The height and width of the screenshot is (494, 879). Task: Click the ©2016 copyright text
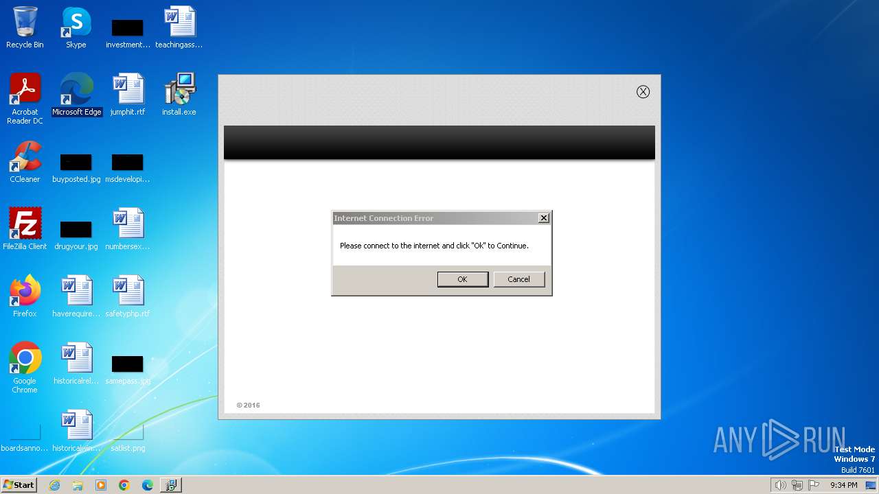[x=248, y=405]
